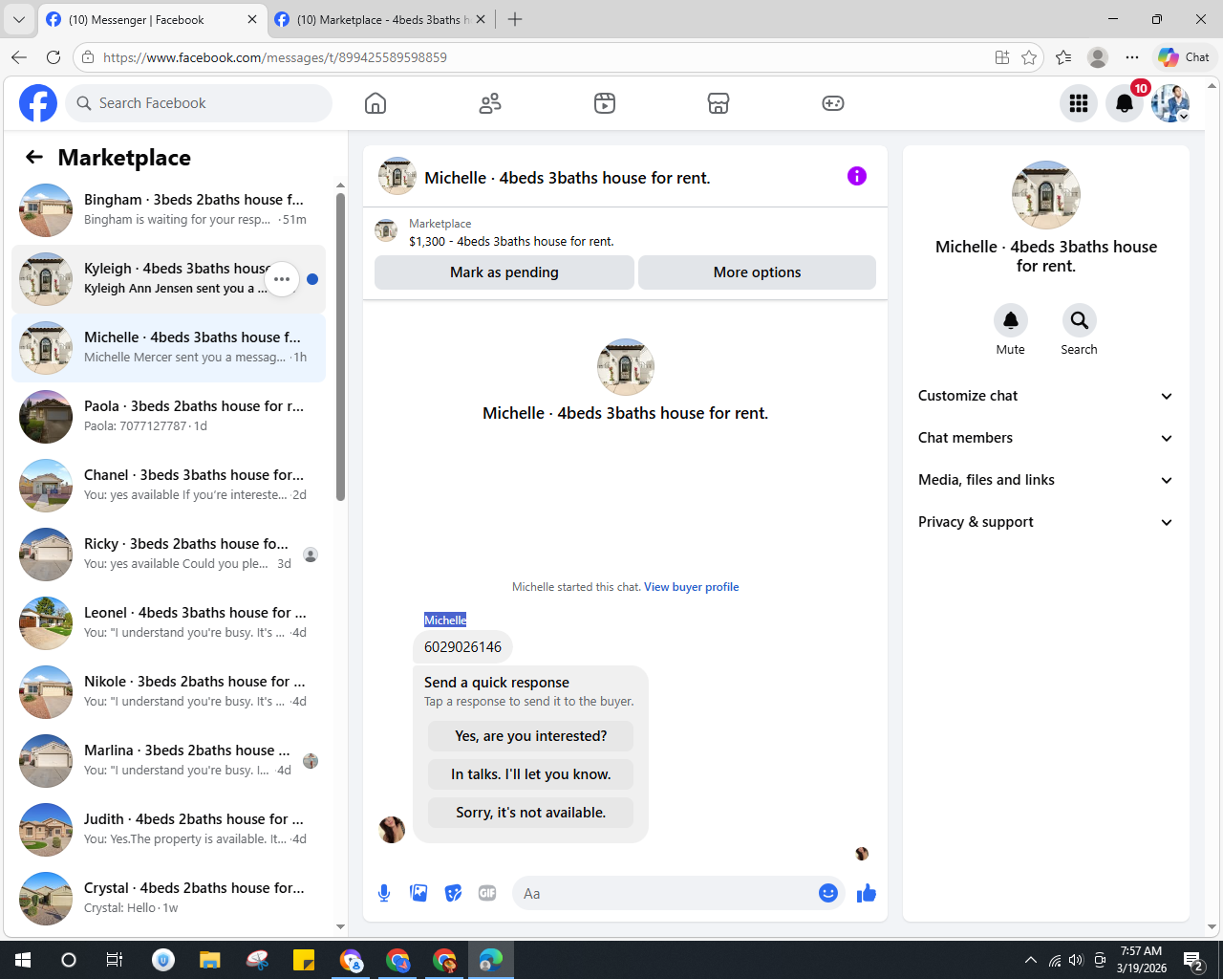Open the Windows Start button
The image size is (1223, 979).
click(23, 960)
